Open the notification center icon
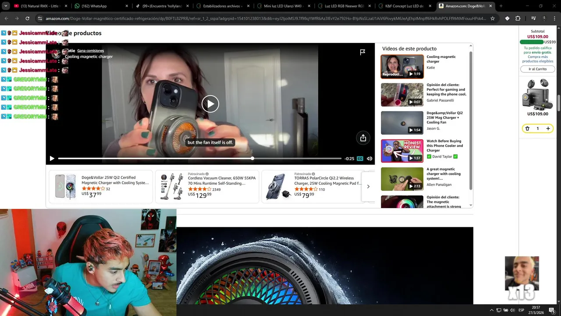Viewport: 561px width, 316px height. click(551, 310)
